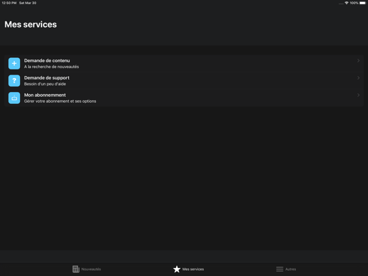Click chevron beside Demande de support

pos(359,78)
